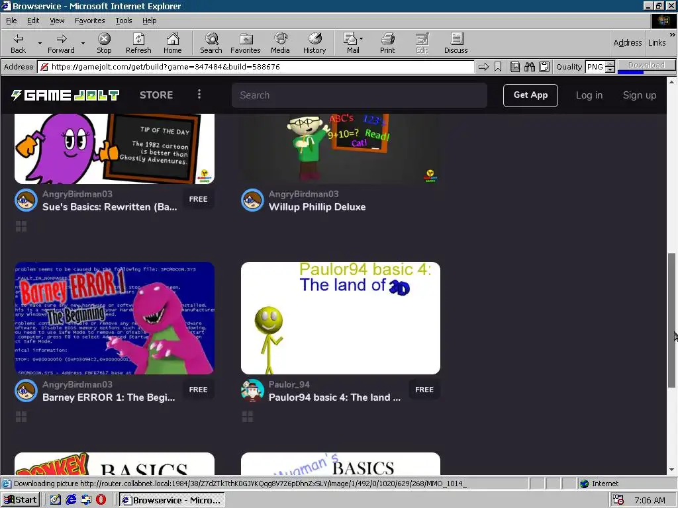This screenshot has width=678, height=508.
Task: Open the Paulor_94 author name link
Action: (289, 384)
